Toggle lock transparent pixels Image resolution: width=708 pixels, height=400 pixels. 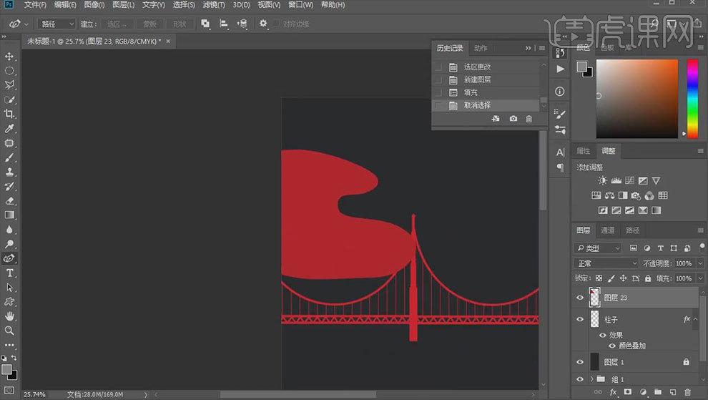click(599, 278)
